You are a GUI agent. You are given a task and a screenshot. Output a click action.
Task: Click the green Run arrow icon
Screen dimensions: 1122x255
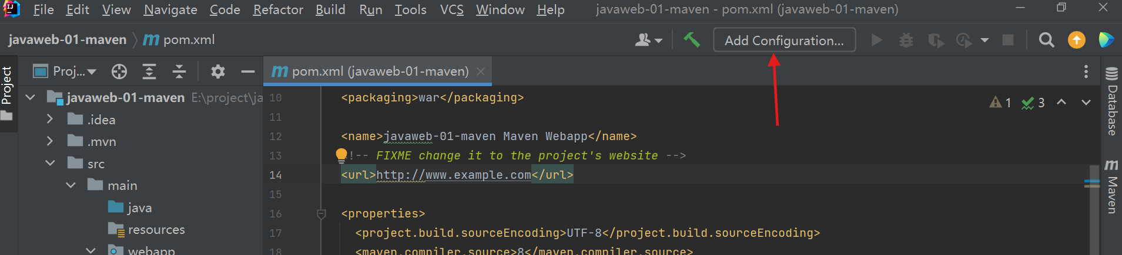[x=876, y=40]
